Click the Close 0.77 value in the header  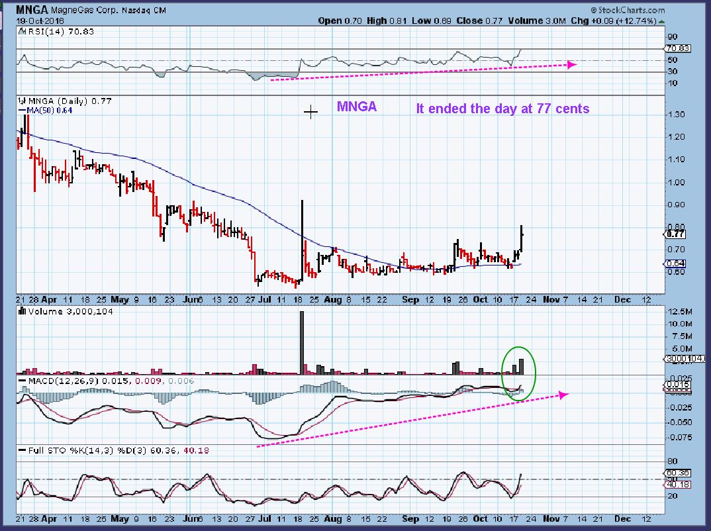[479, 21]
